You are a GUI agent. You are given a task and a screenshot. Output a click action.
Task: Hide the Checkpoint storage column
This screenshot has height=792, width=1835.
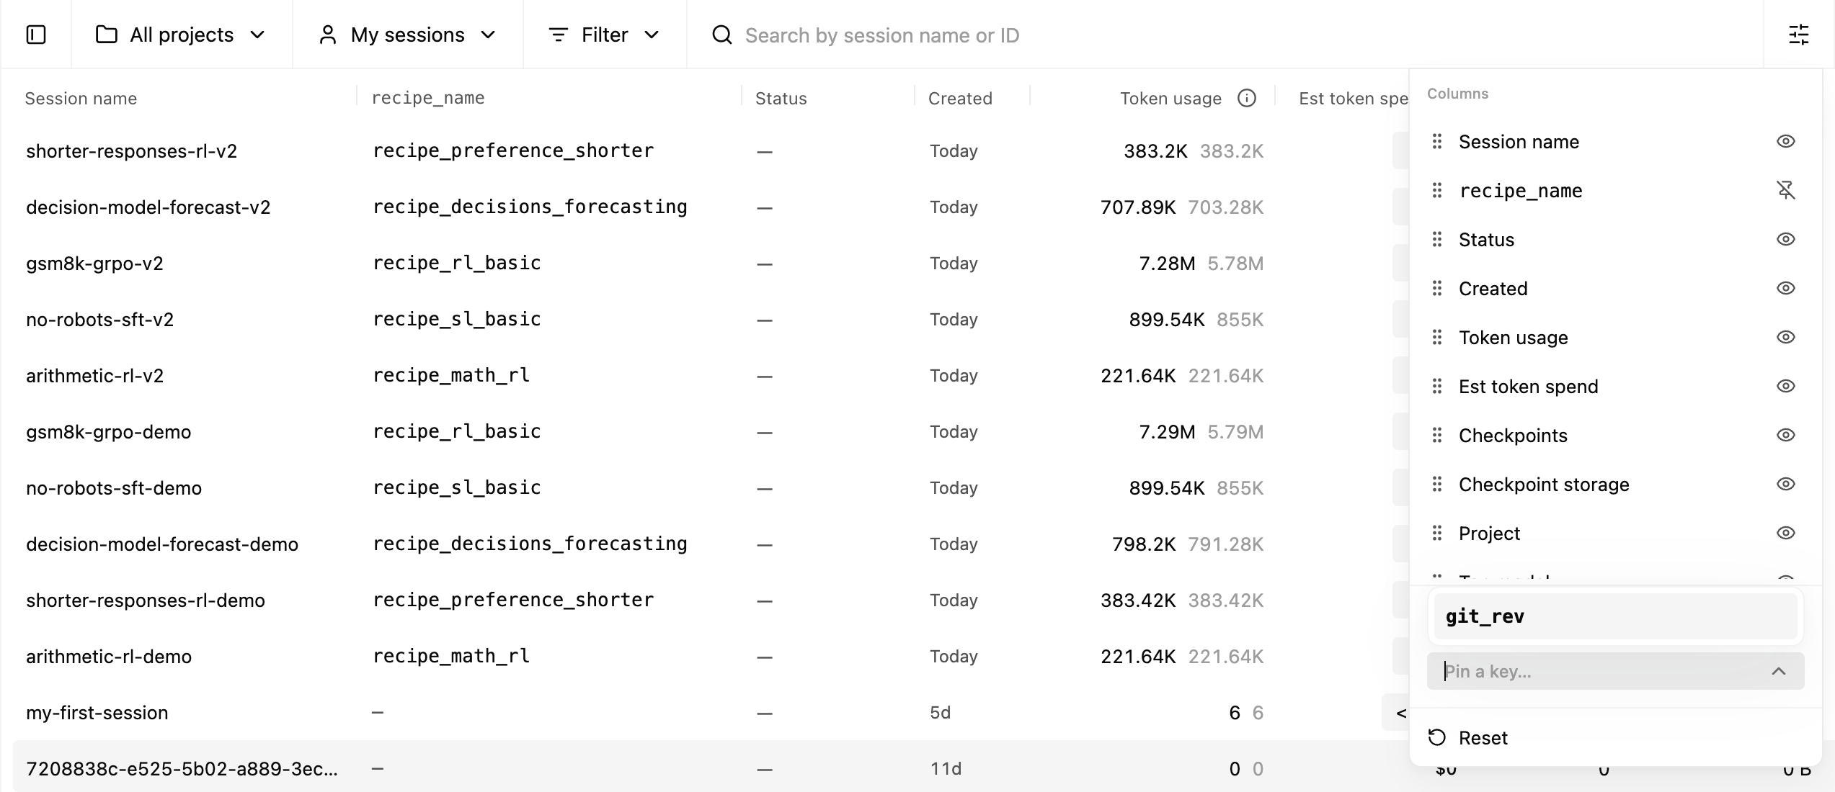pos(1785,484)
